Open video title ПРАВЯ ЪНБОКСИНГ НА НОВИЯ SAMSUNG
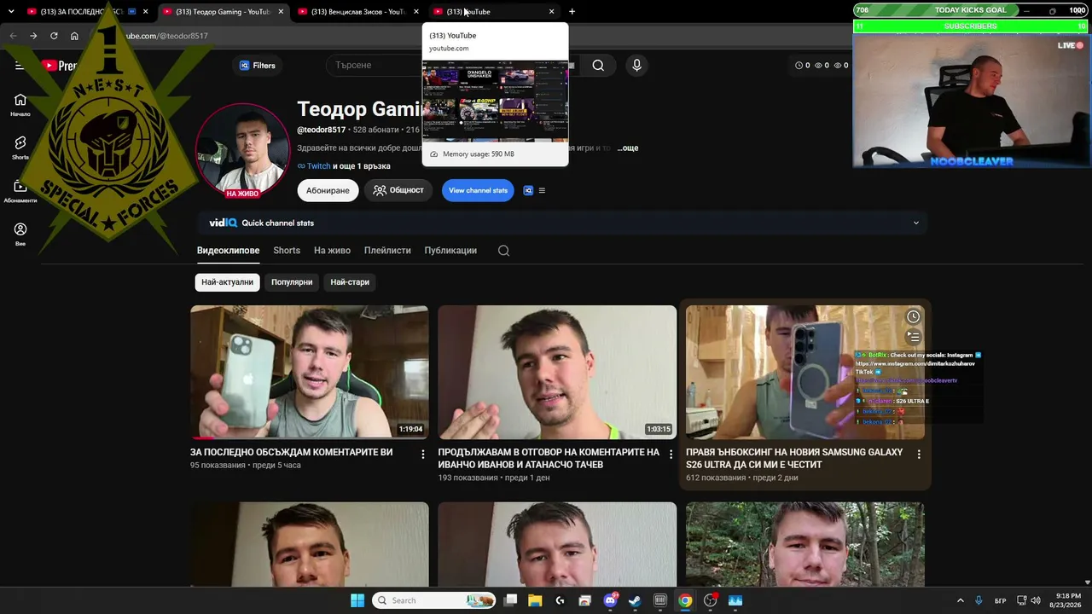1092x614 pixels. pos(794,458)
